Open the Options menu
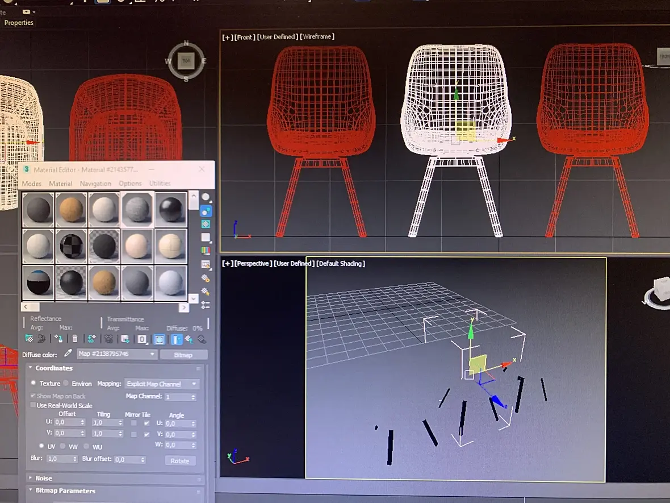The height and width of the screenshot is (503, 670). tap(130, 184)
